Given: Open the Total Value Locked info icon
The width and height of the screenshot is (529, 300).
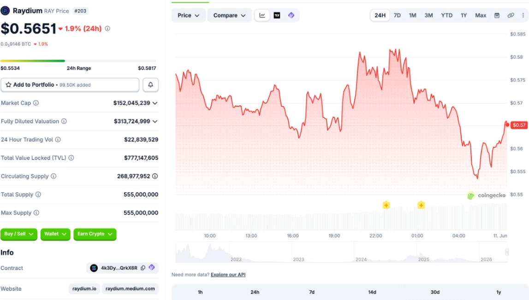Looking at the screenshot, I should coord(71,157).
